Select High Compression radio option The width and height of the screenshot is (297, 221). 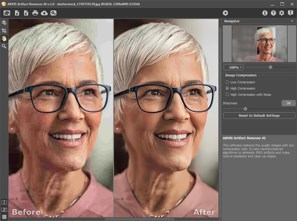tap(227, 89)
